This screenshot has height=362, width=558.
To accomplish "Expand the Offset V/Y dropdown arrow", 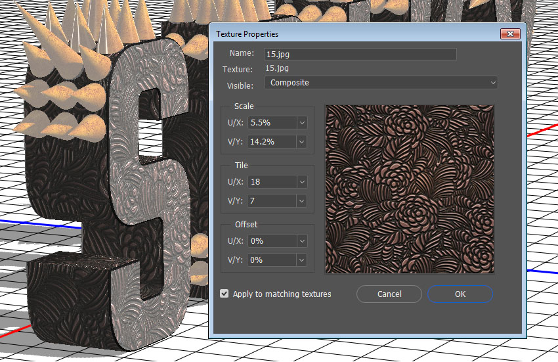I will 302,260.
